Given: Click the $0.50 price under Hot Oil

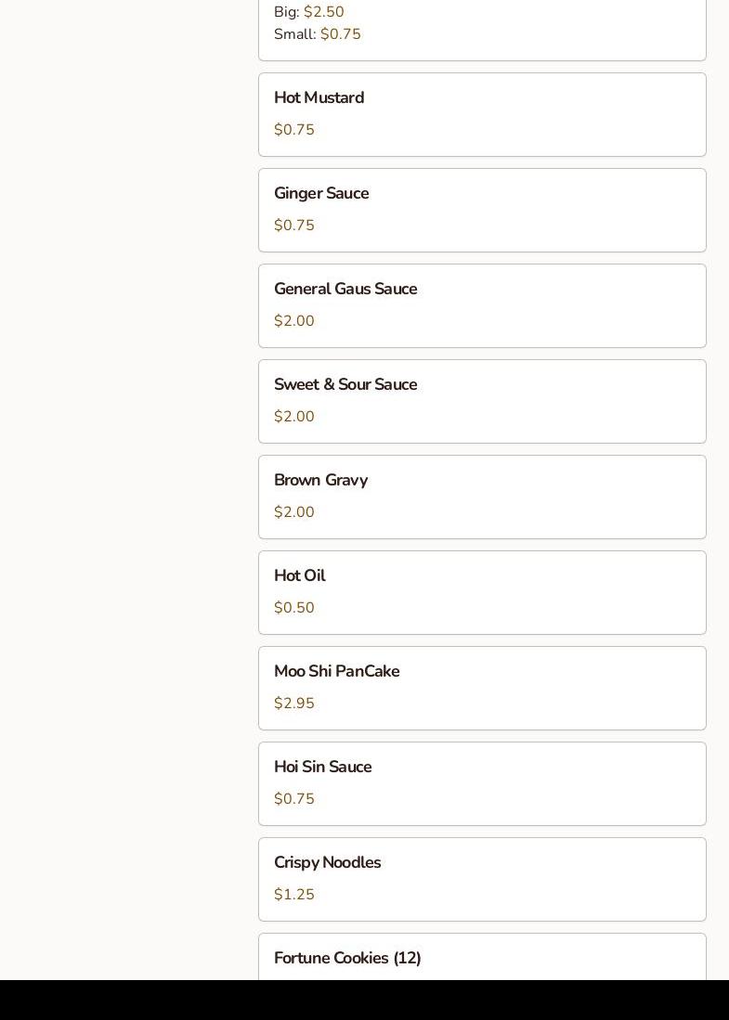Looking at the screenshot, I should (x=294, y=608).
